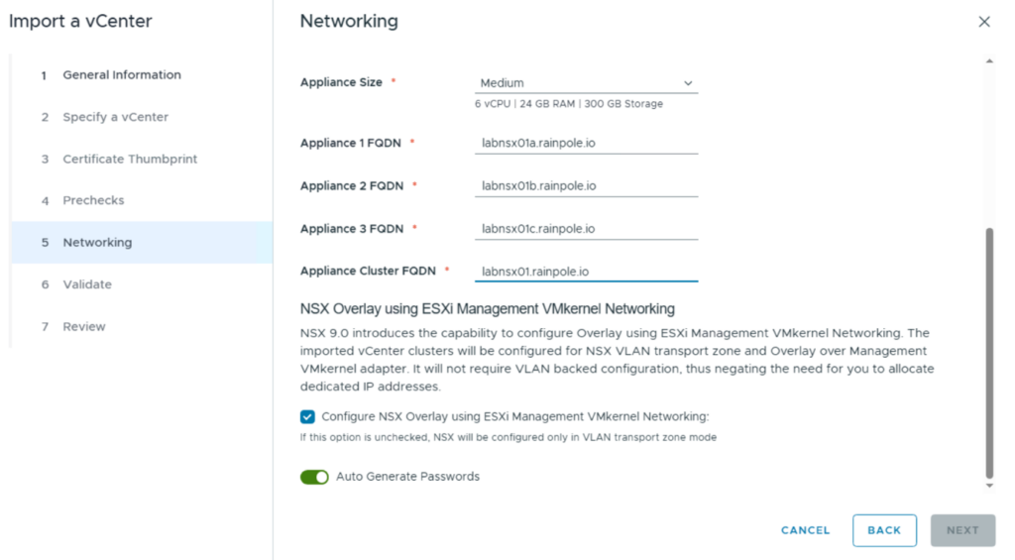Open the Validate step

click(87, 284)
